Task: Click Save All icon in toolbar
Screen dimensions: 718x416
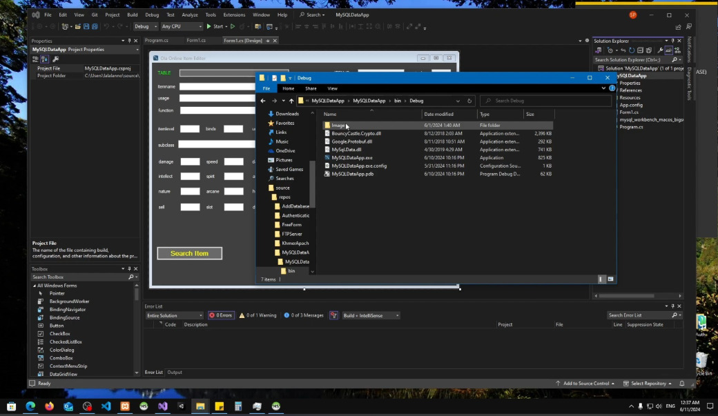Action: [94, 26]
